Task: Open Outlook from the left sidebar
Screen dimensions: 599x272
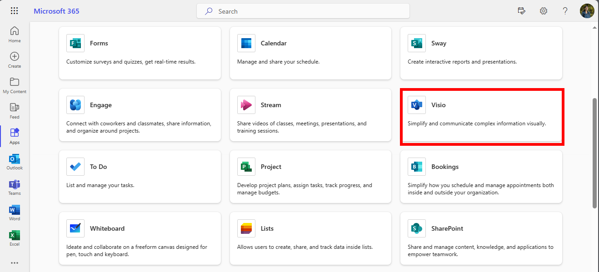Action: (15, 162)
